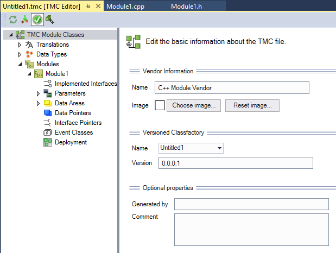Select the Event Classes tree item
Viewport: 336px width, 253px height.
click(74, 132)
